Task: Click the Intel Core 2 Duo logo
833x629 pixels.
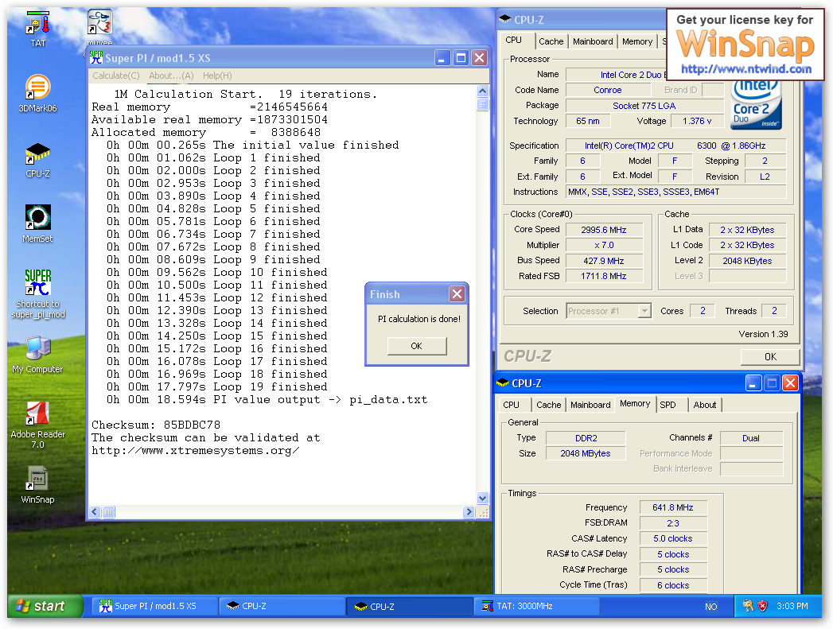Action: click(756, 105)
